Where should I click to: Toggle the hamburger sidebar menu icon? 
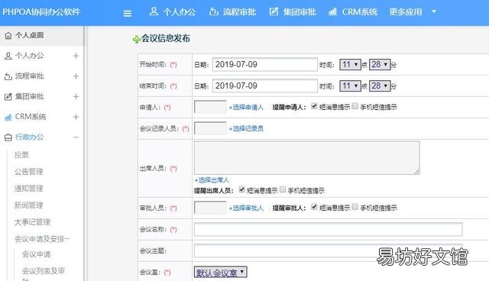[x=128, y=14]
